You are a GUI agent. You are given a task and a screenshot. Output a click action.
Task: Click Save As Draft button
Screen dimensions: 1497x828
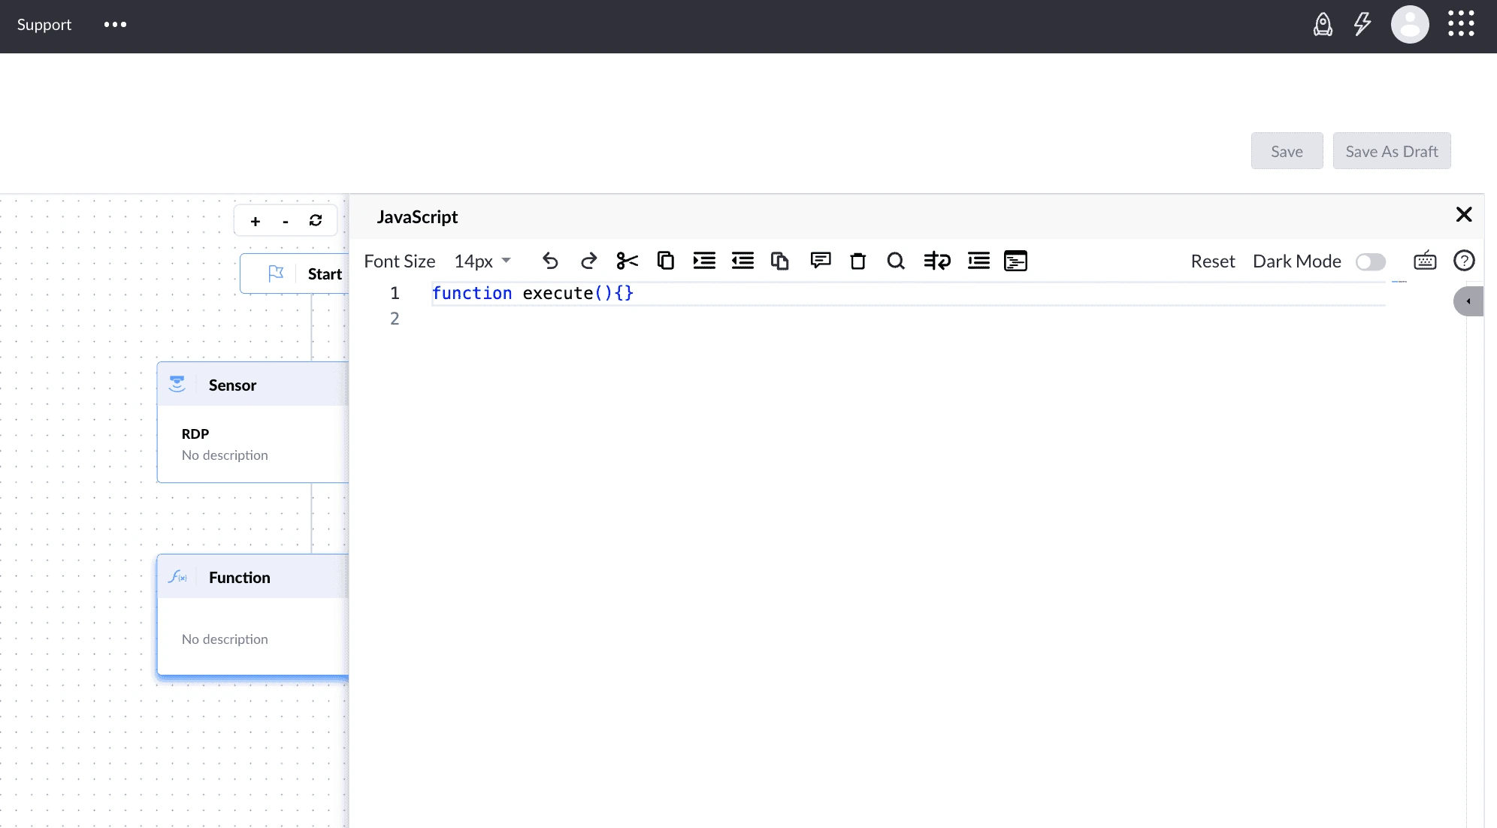[x=1392, y=151]
